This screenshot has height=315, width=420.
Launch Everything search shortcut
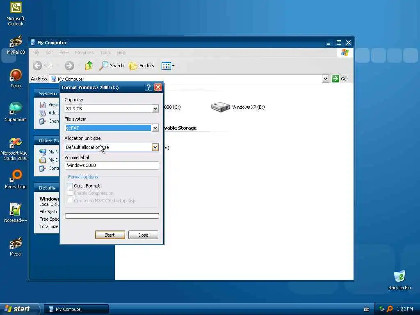[16, 179]
